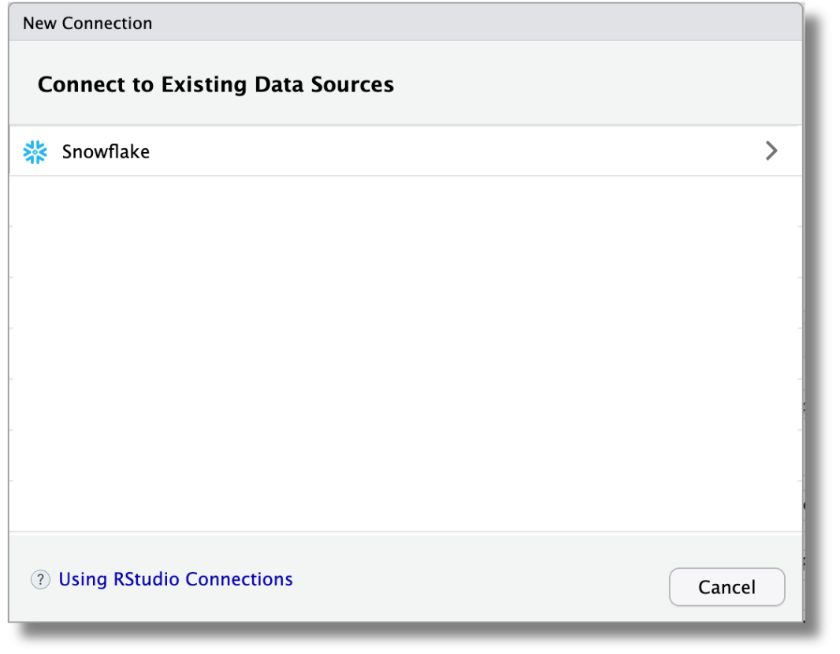Click the Snowflake row label text
This screenshot has width=840, height=654.
click(106, 151)
